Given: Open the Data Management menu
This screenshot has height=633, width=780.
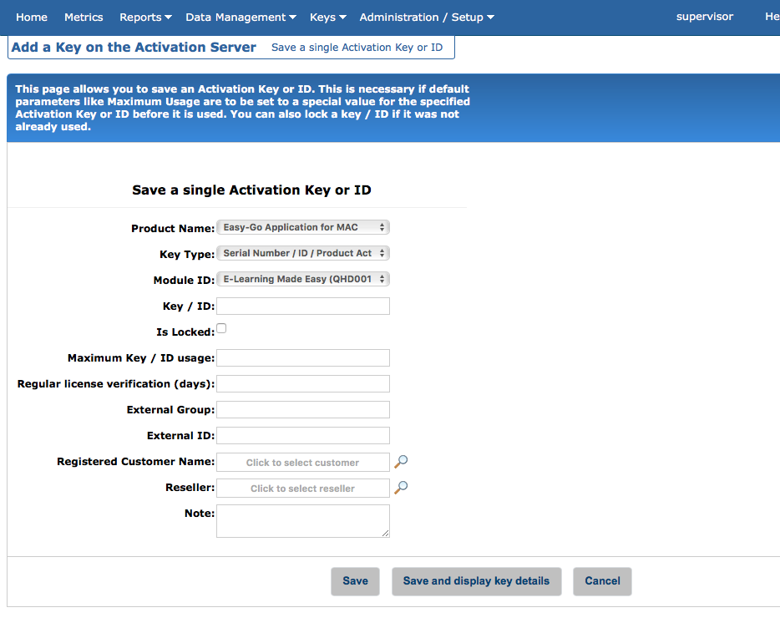Looking at the screenshot, I should coord(241,17).
